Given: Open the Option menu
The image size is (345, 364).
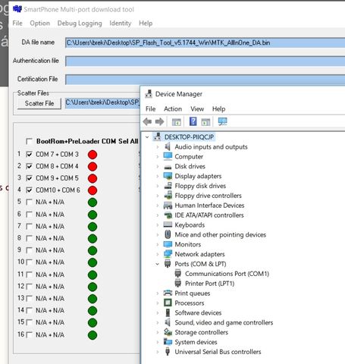Looking at the screenshot, I should pyautogui.click(x=39, y=24).
